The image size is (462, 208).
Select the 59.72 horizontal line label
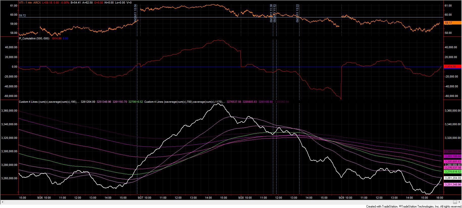coord(22,15)
